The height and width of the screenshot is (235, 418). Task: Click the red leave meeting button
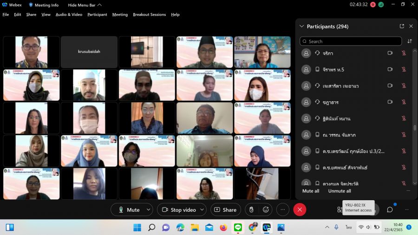pyautogui.click(x=300, y=210)
